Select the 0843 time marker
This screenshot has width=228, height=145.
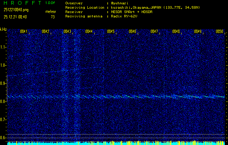[67, 32]
